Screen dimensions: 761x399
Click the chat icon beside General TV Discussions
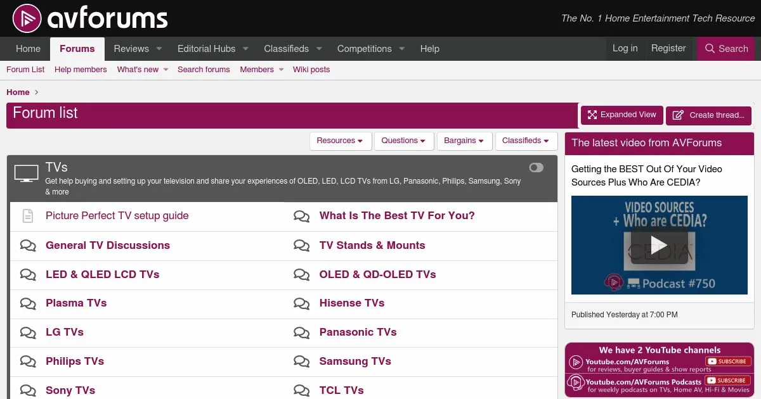point(28,246)
